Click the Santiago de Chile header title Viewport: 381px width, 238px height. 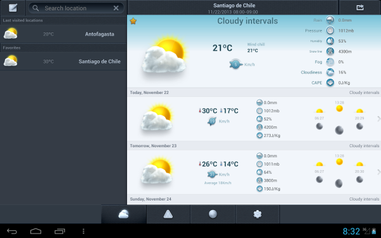[x=234, y=5]
